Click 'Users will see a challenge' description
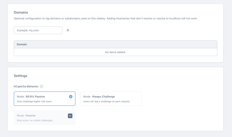 pyautogui.click(x=106, y=101)
